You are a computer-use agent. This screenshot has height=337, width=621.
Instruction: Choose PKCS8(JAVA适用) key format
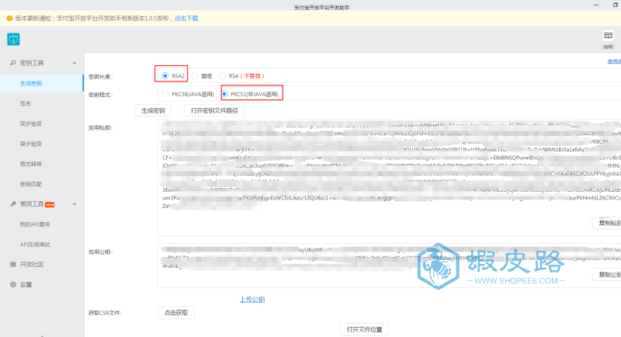(x=165, y=94)
